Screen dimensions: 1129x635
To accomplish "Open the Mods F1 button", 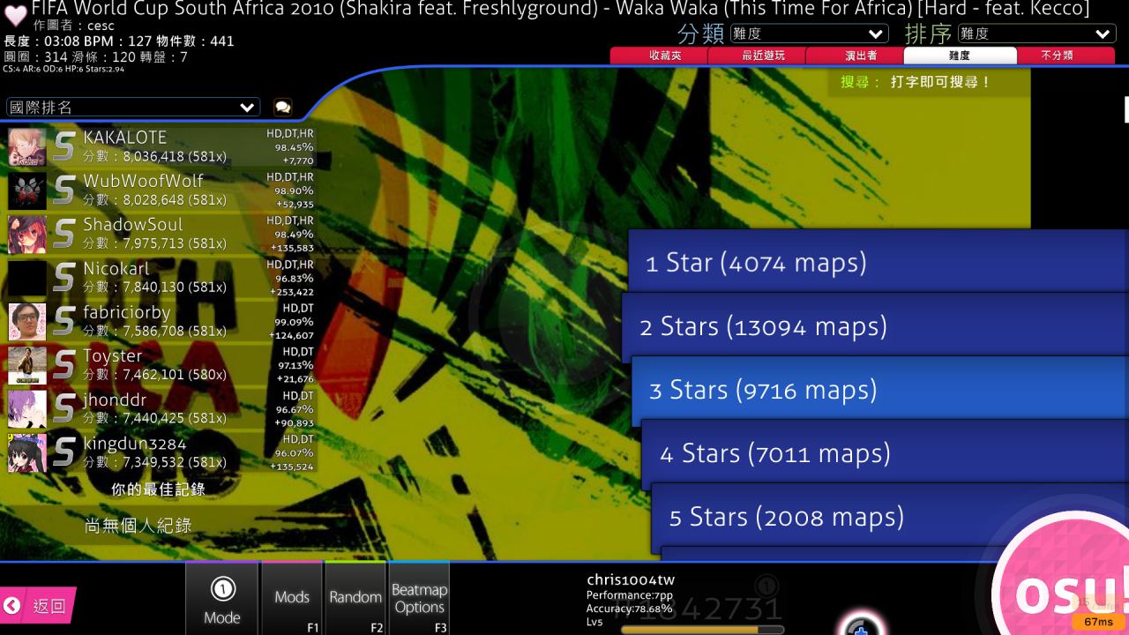I will tap(292, 599).
